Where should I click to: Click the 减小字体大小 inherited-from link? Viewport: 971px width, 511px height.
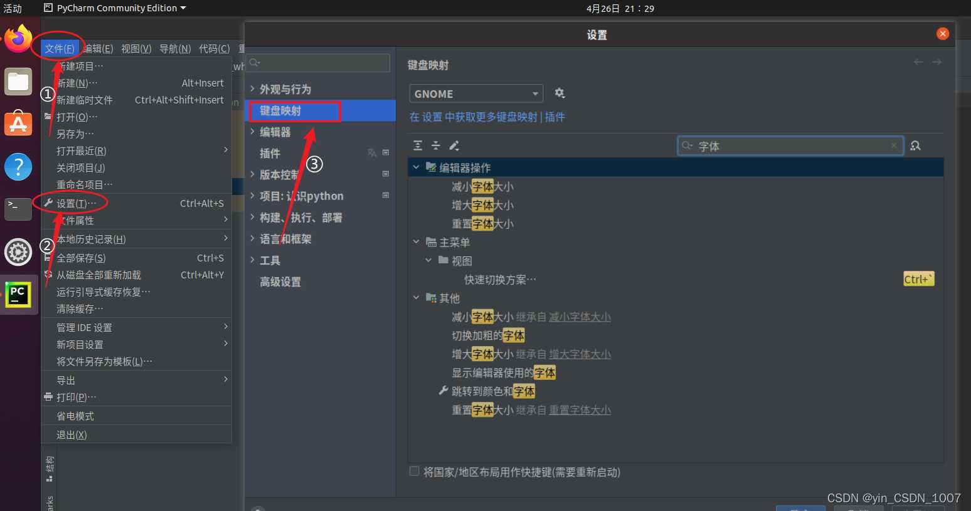[x=580, y=317]
